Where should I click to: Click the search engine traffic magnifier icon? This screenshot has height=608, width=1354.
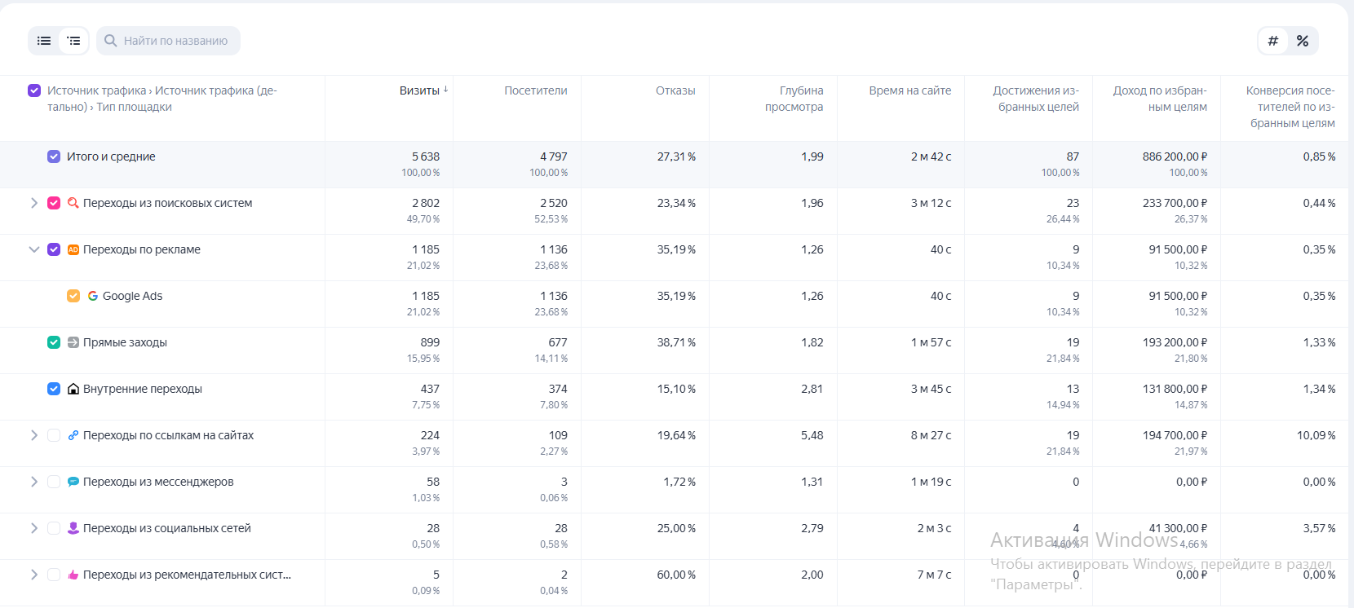pyautogui.click(x=73, y=203)
